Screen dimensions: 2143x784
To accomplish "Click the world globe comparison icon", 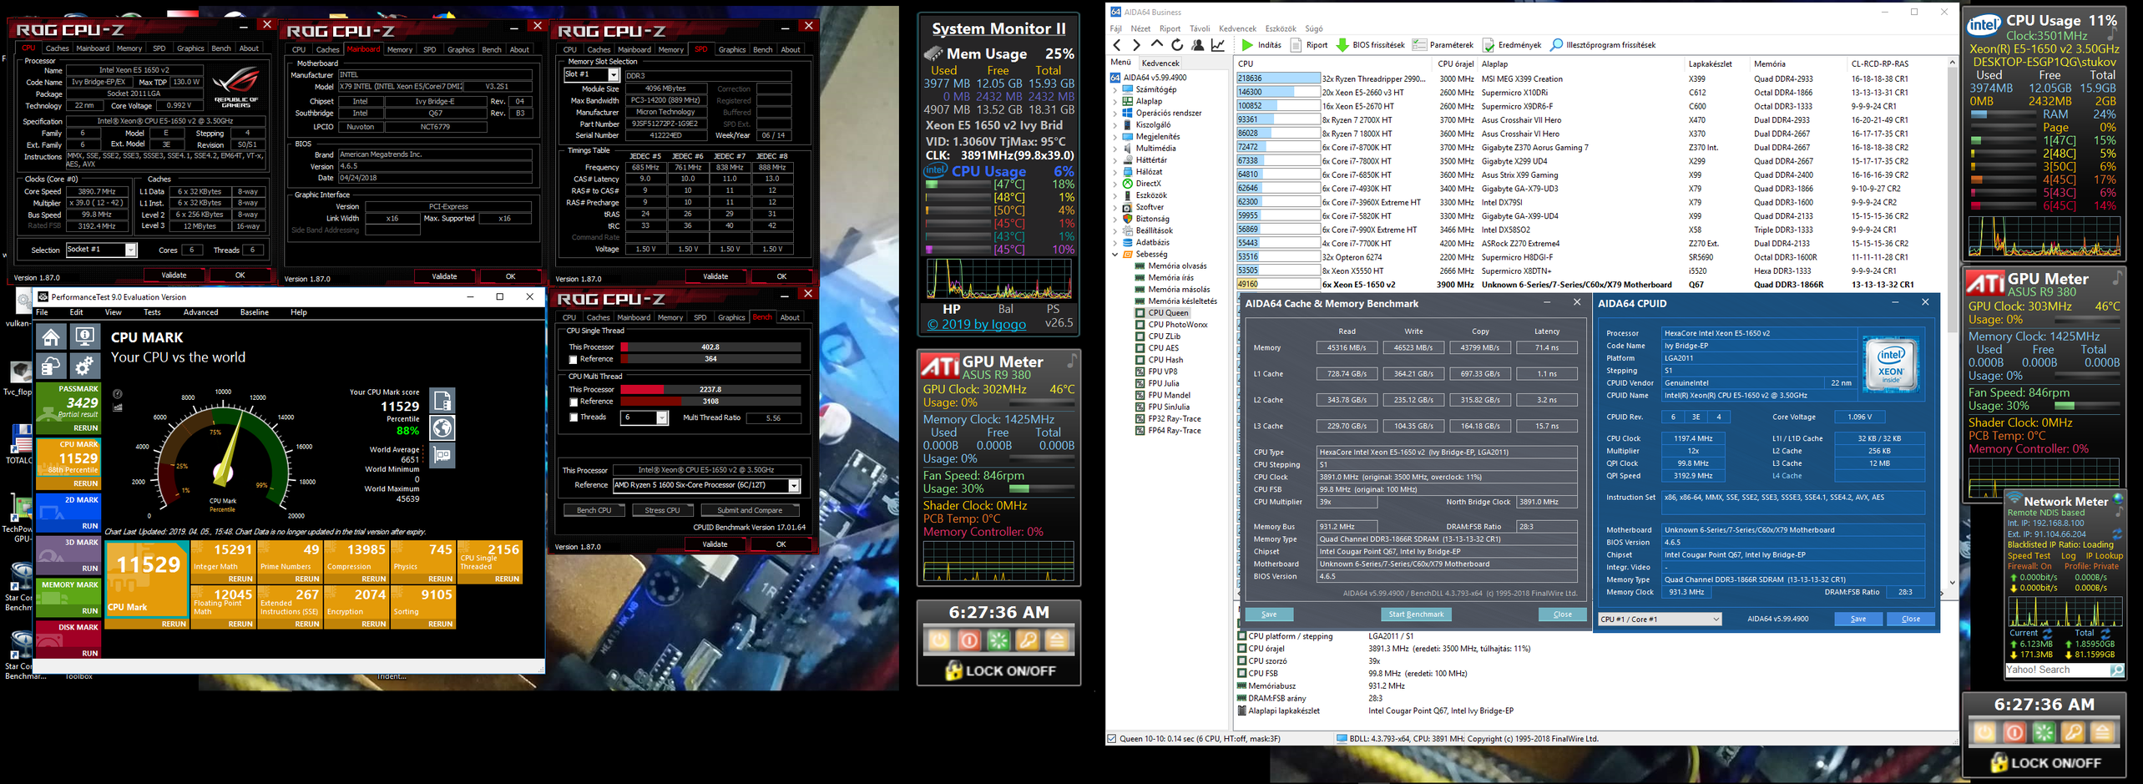I will tap(442, 428).
